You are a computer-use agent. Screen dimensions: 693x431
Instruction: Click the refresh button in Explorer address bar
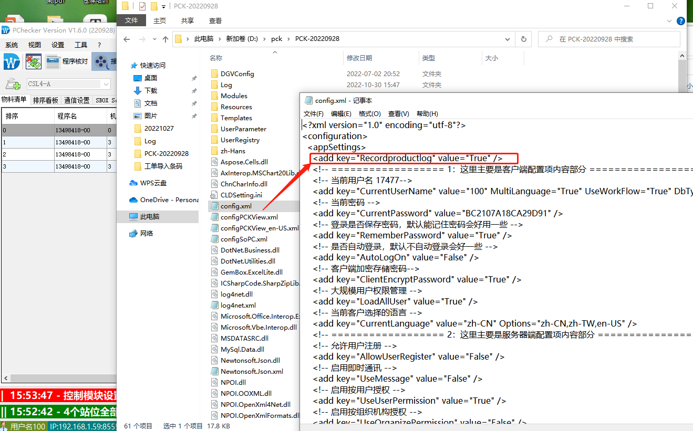click(x=523, y=39)
